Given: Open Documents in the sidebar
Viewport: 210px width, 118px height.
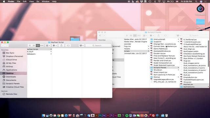Looking at the screenshot, I should coord(11,80).
